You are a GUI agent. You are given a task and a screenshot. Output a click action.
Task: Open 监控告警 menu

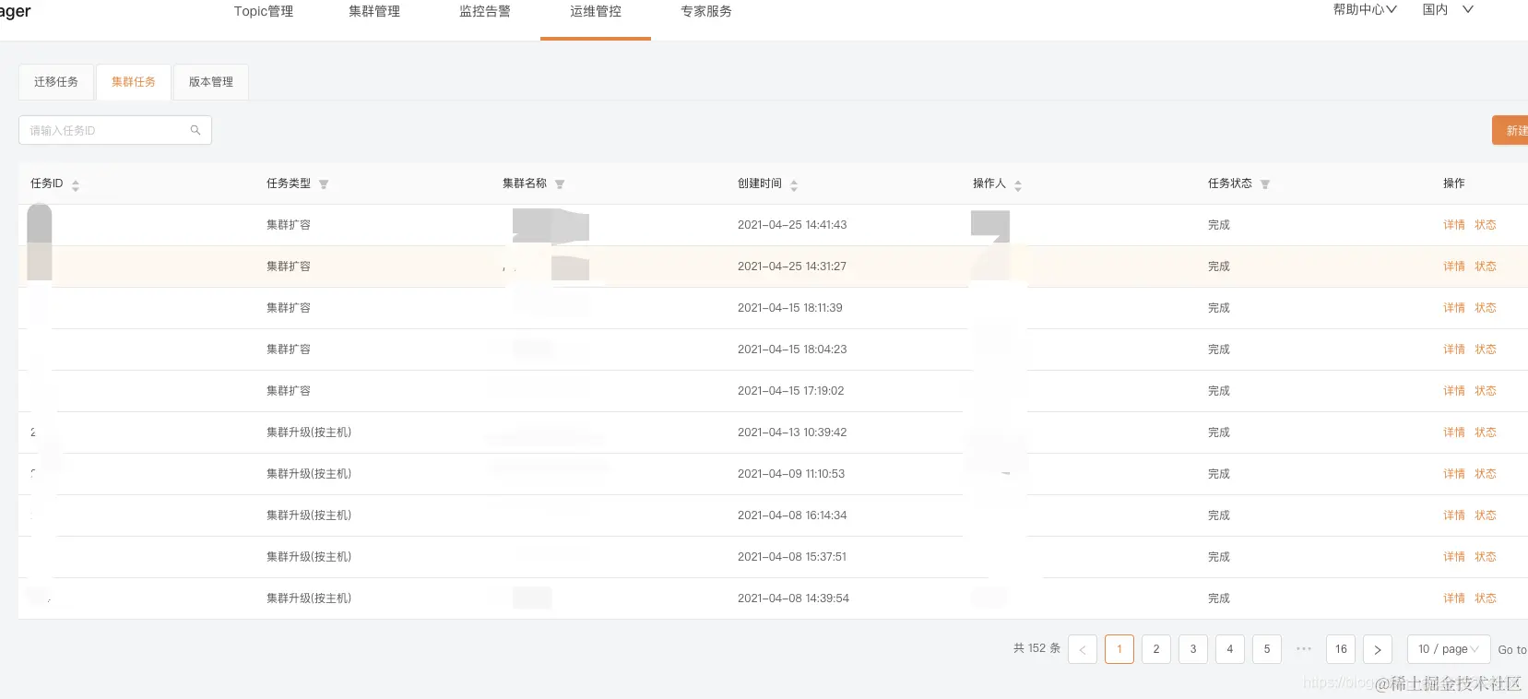pos(485,11)
